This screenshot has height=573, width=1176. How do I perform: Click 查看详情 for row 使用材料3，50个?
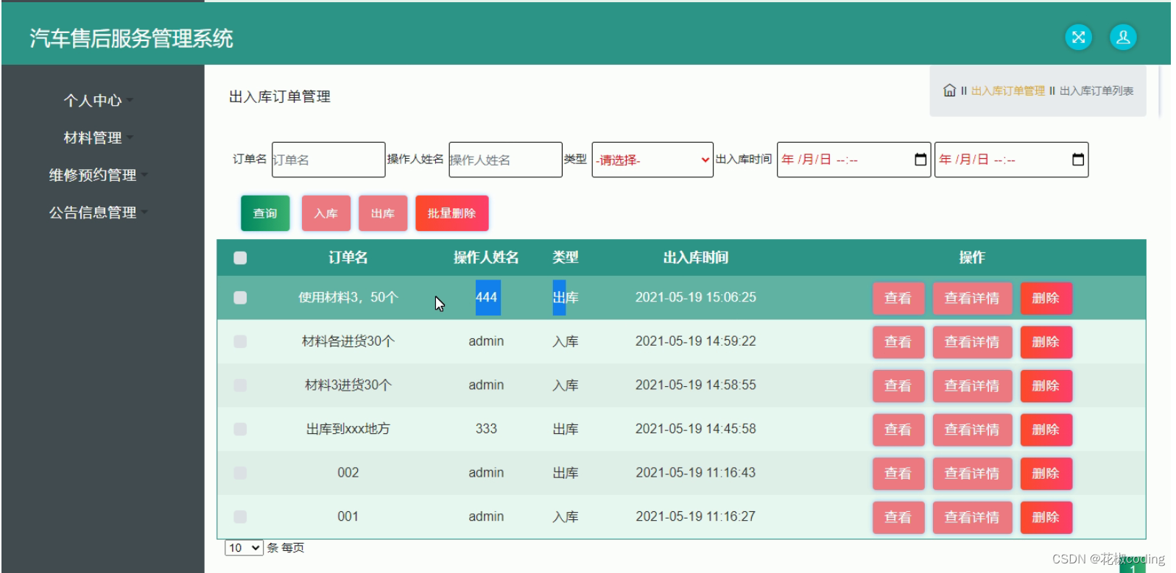coord(972,298)
